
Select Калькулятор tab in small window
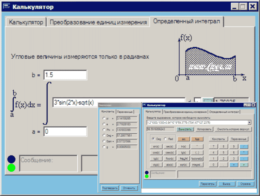point(153,112)
